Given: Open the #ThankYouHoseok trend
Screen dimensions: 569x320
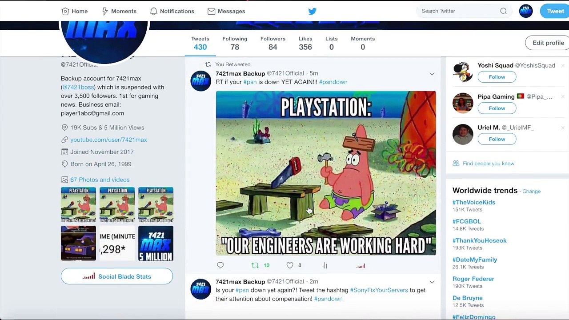Looking at the screenshot, I should click(x=479, y=240).
